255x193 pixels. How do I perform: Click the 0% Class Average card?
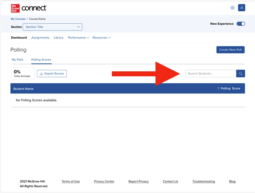coord(23,73)
